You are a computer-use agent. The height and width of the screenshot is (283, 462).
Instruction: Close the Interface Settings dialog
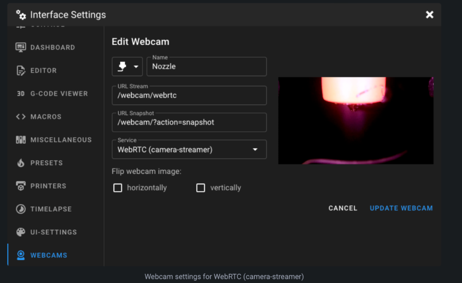429,14
